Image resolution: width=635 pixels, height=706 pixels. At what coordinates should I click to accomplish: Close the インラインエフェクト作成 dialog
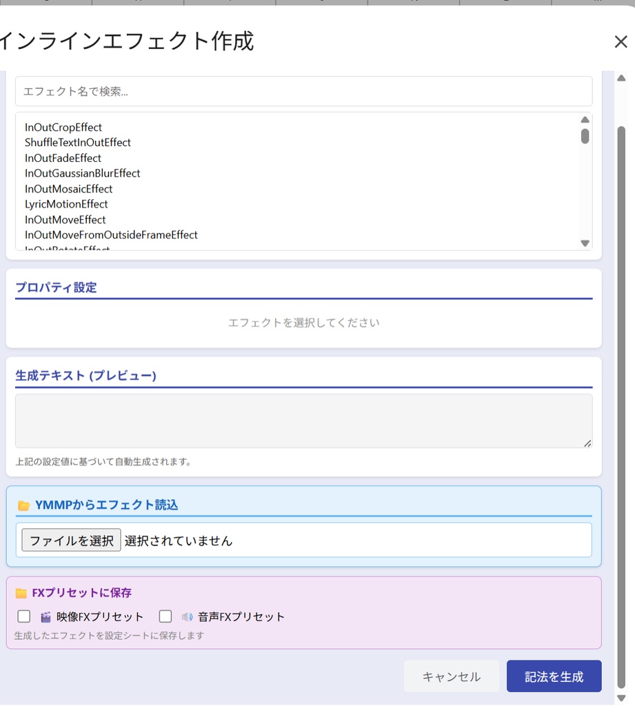pos(620,41)
